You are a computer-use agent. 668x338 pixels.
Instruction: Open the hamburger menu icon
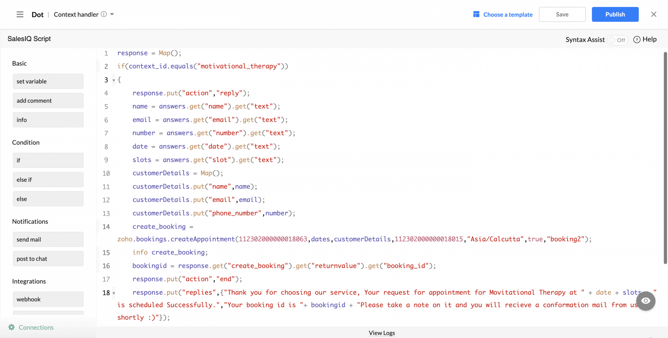click(20, 14)
